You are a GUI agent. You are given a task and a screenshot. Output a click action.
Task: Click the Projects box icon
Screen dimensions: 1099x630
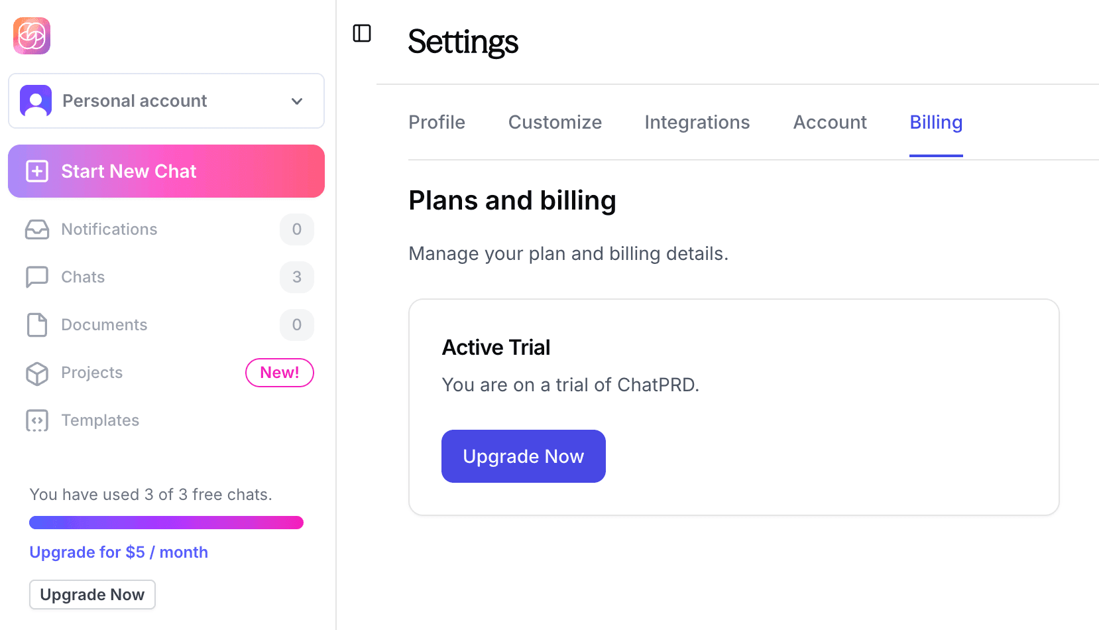pos(36,373)
